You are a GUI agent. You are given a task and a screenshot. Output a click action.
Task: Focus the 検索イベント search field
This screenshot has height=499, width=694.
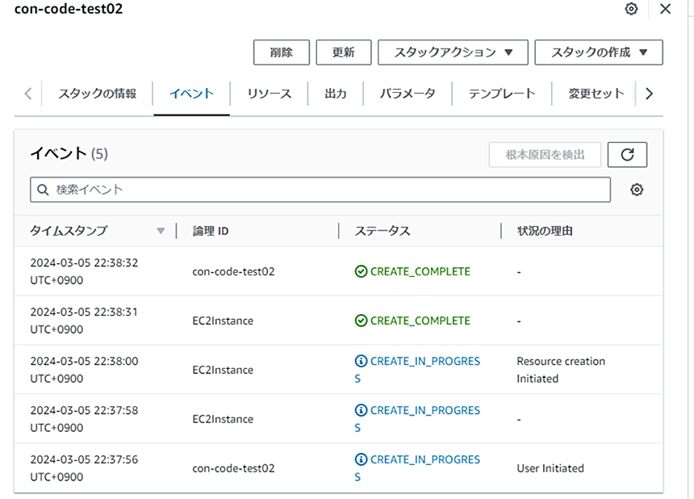pos(320,190)
